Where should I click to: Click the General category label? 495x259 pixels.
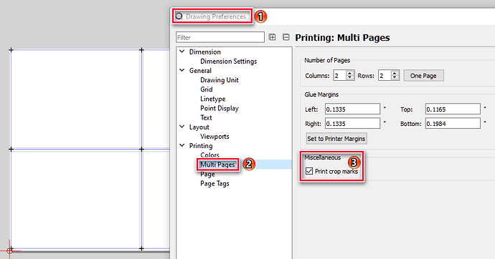(x=200, y=71)
